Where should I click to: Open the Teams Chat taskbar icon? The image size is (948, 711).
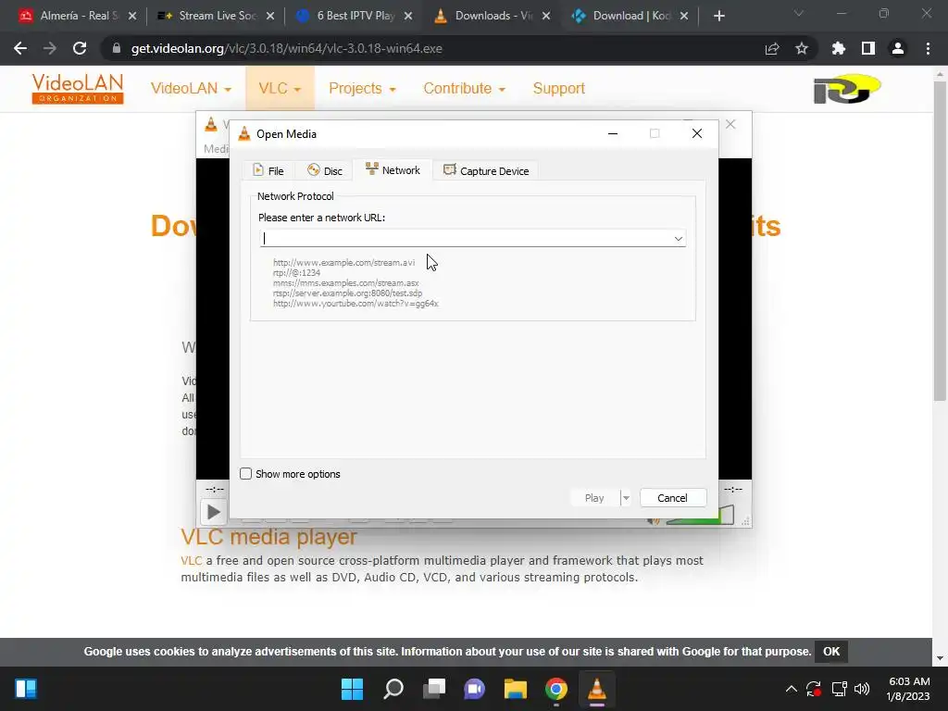[475, 689]
